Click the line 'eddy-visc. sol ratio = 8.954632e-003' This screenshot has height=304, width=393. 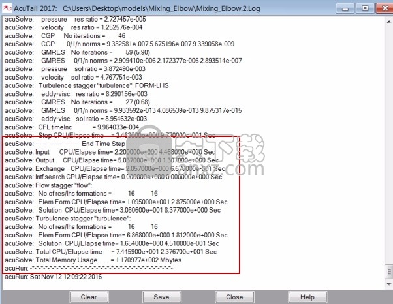[x=76, y=119]
